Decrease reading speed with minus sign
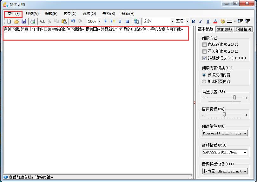Image resolution: width=257 pixels, height=182 pixels. click(203, 115)
